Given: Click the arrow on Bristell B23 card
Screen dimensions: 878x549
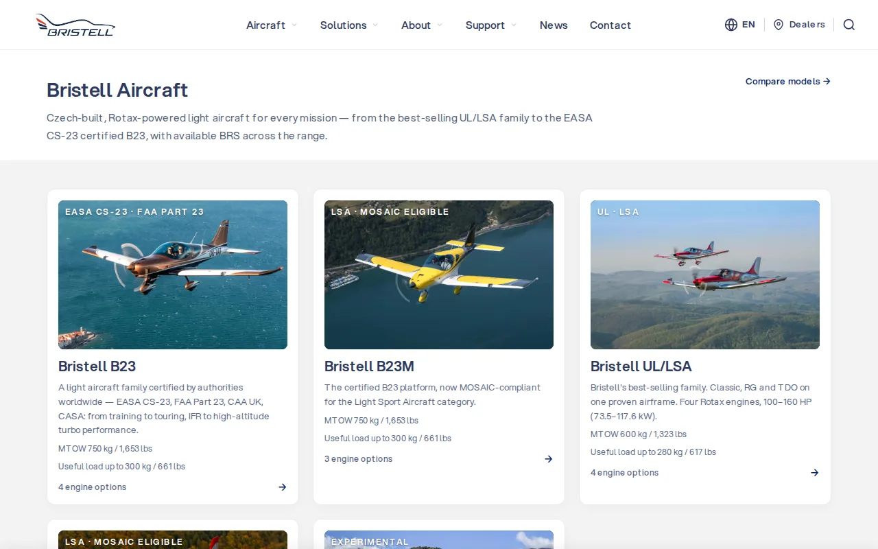Looking at the screenshot, I should 282,487.
